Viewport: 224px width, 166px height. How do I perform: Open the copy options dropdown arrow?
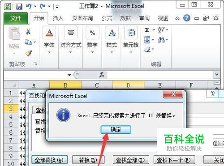(35, 42)
